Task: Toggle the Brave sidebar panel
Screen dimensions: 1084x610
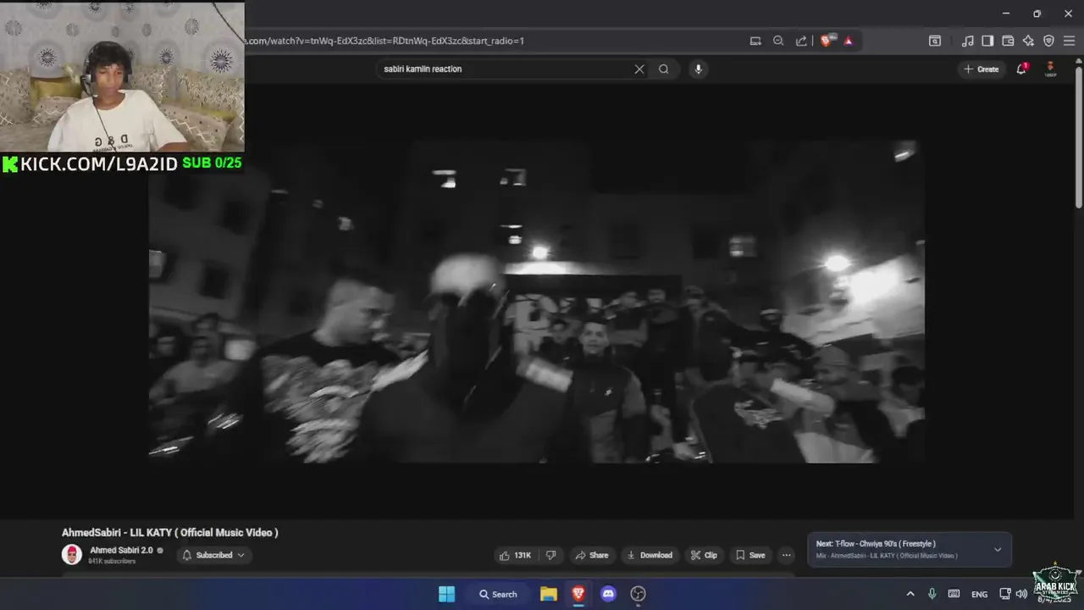Action: (987, 41)
